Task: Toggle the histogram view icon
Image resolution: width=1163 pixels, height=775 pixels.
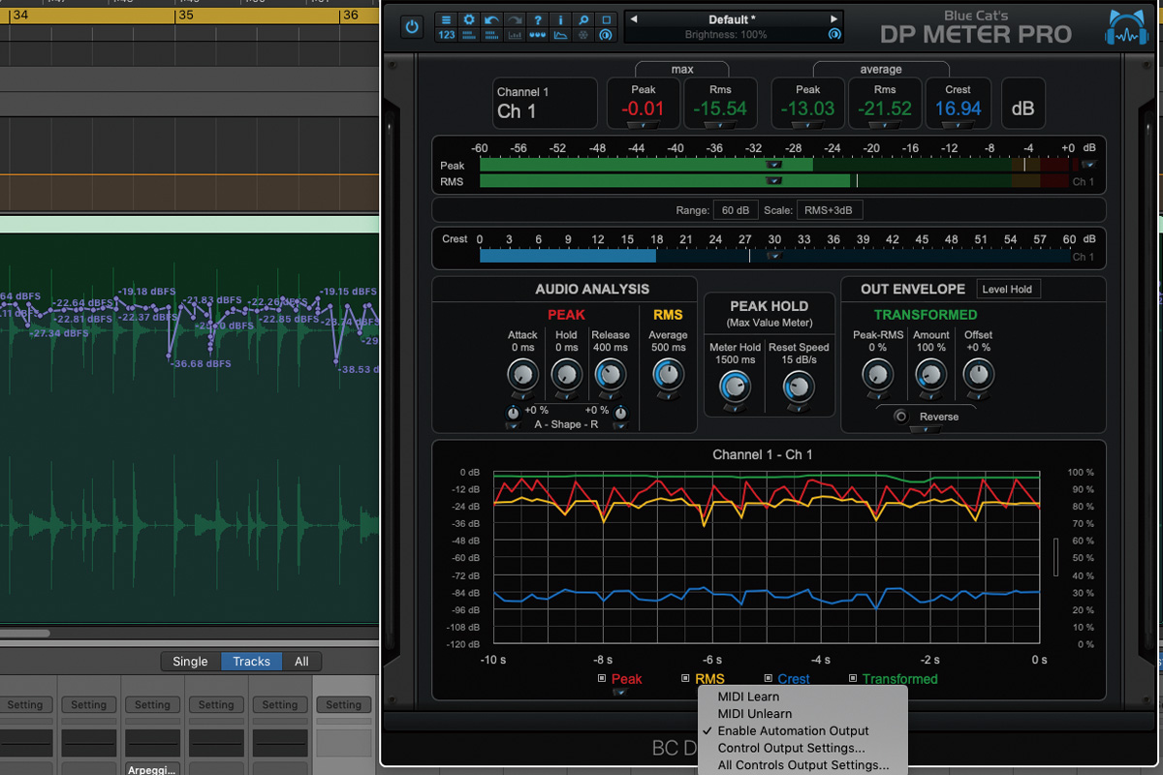Action: point(515,35)
